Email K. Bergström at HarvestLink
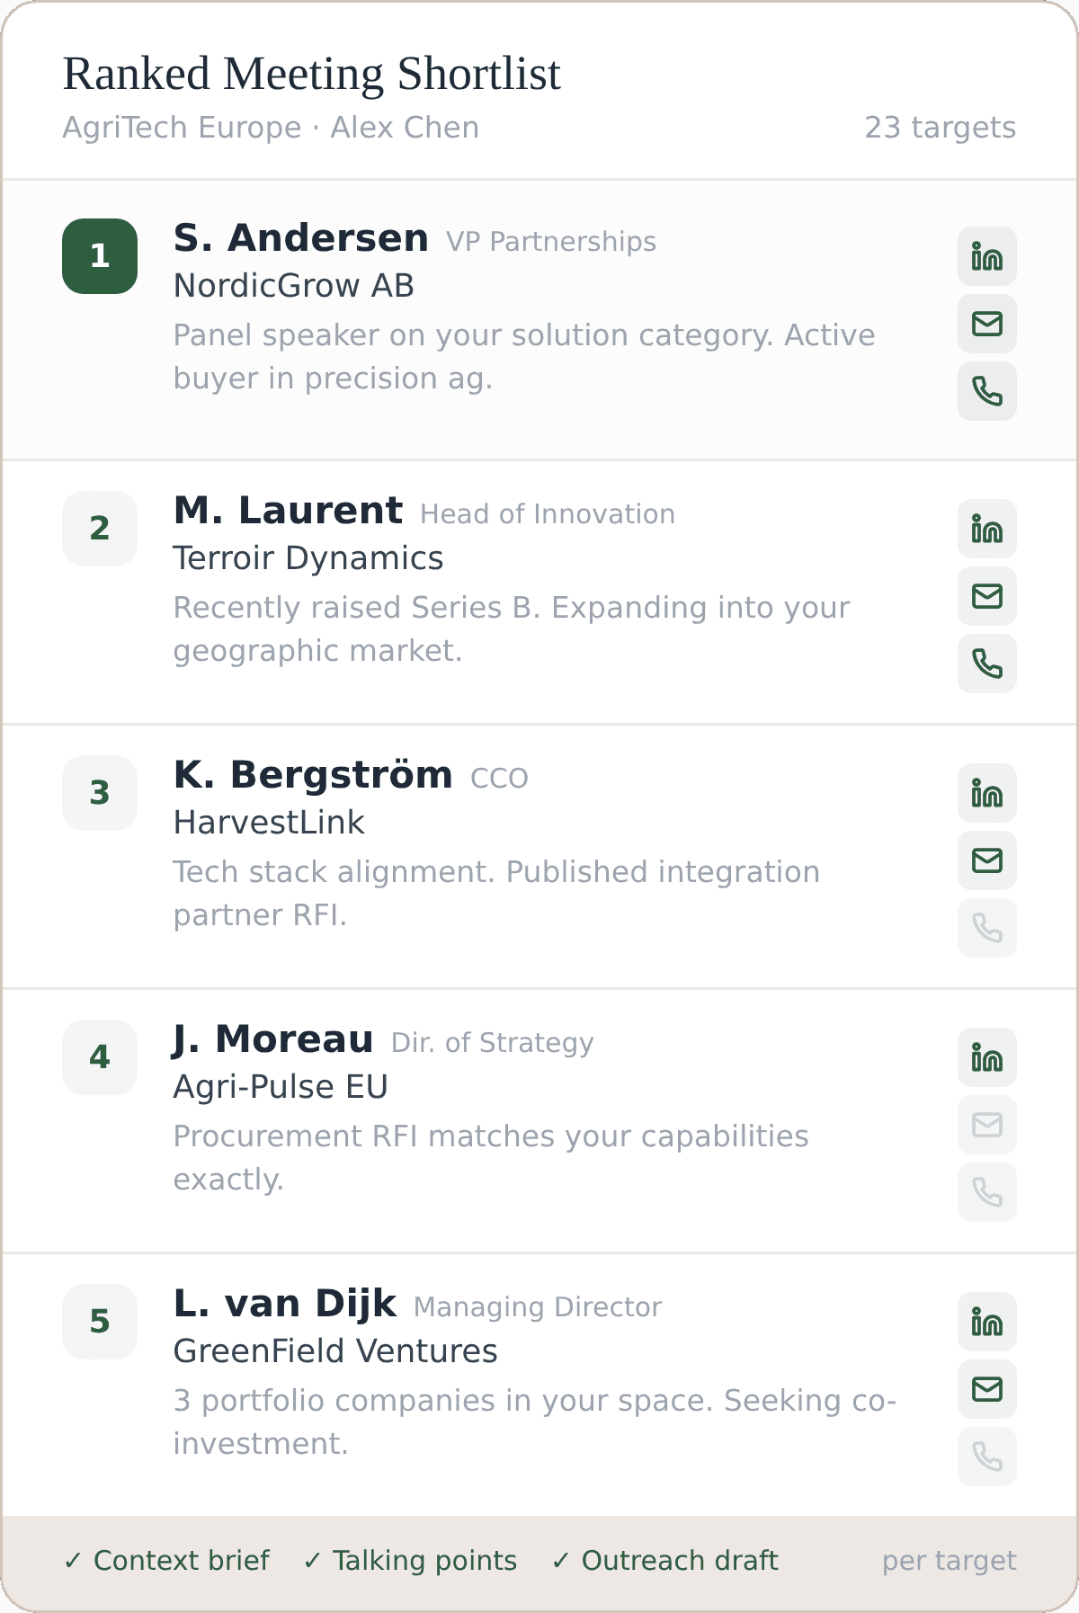Image resolution: width=1079 pixels, height=1613 pixels. (x=986, y=860)
